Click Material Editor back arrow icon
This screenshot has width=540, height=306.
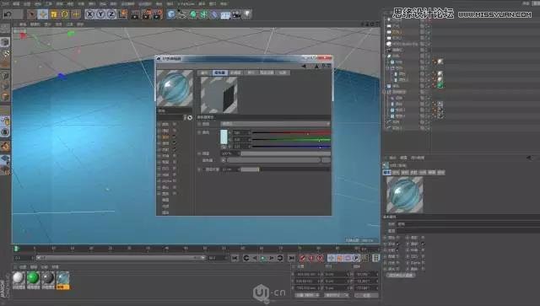[304, 66]
